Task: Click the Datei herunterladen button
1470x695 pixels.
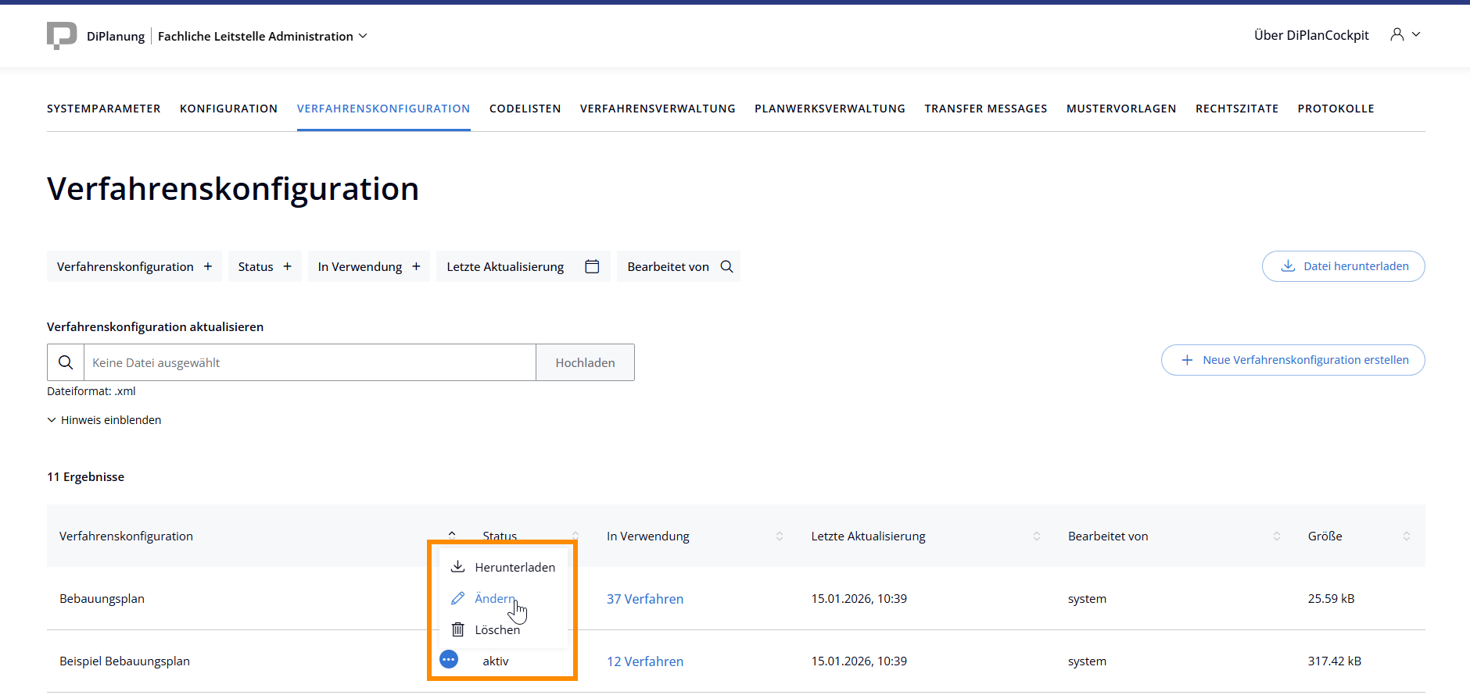Action: [1343, 266]
